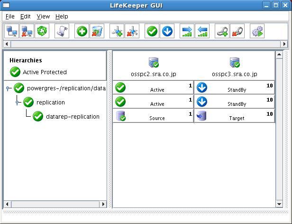
Task: Click the blue down-arrow Out of Service toolbar icon
Action: click(x=167, y=31)
